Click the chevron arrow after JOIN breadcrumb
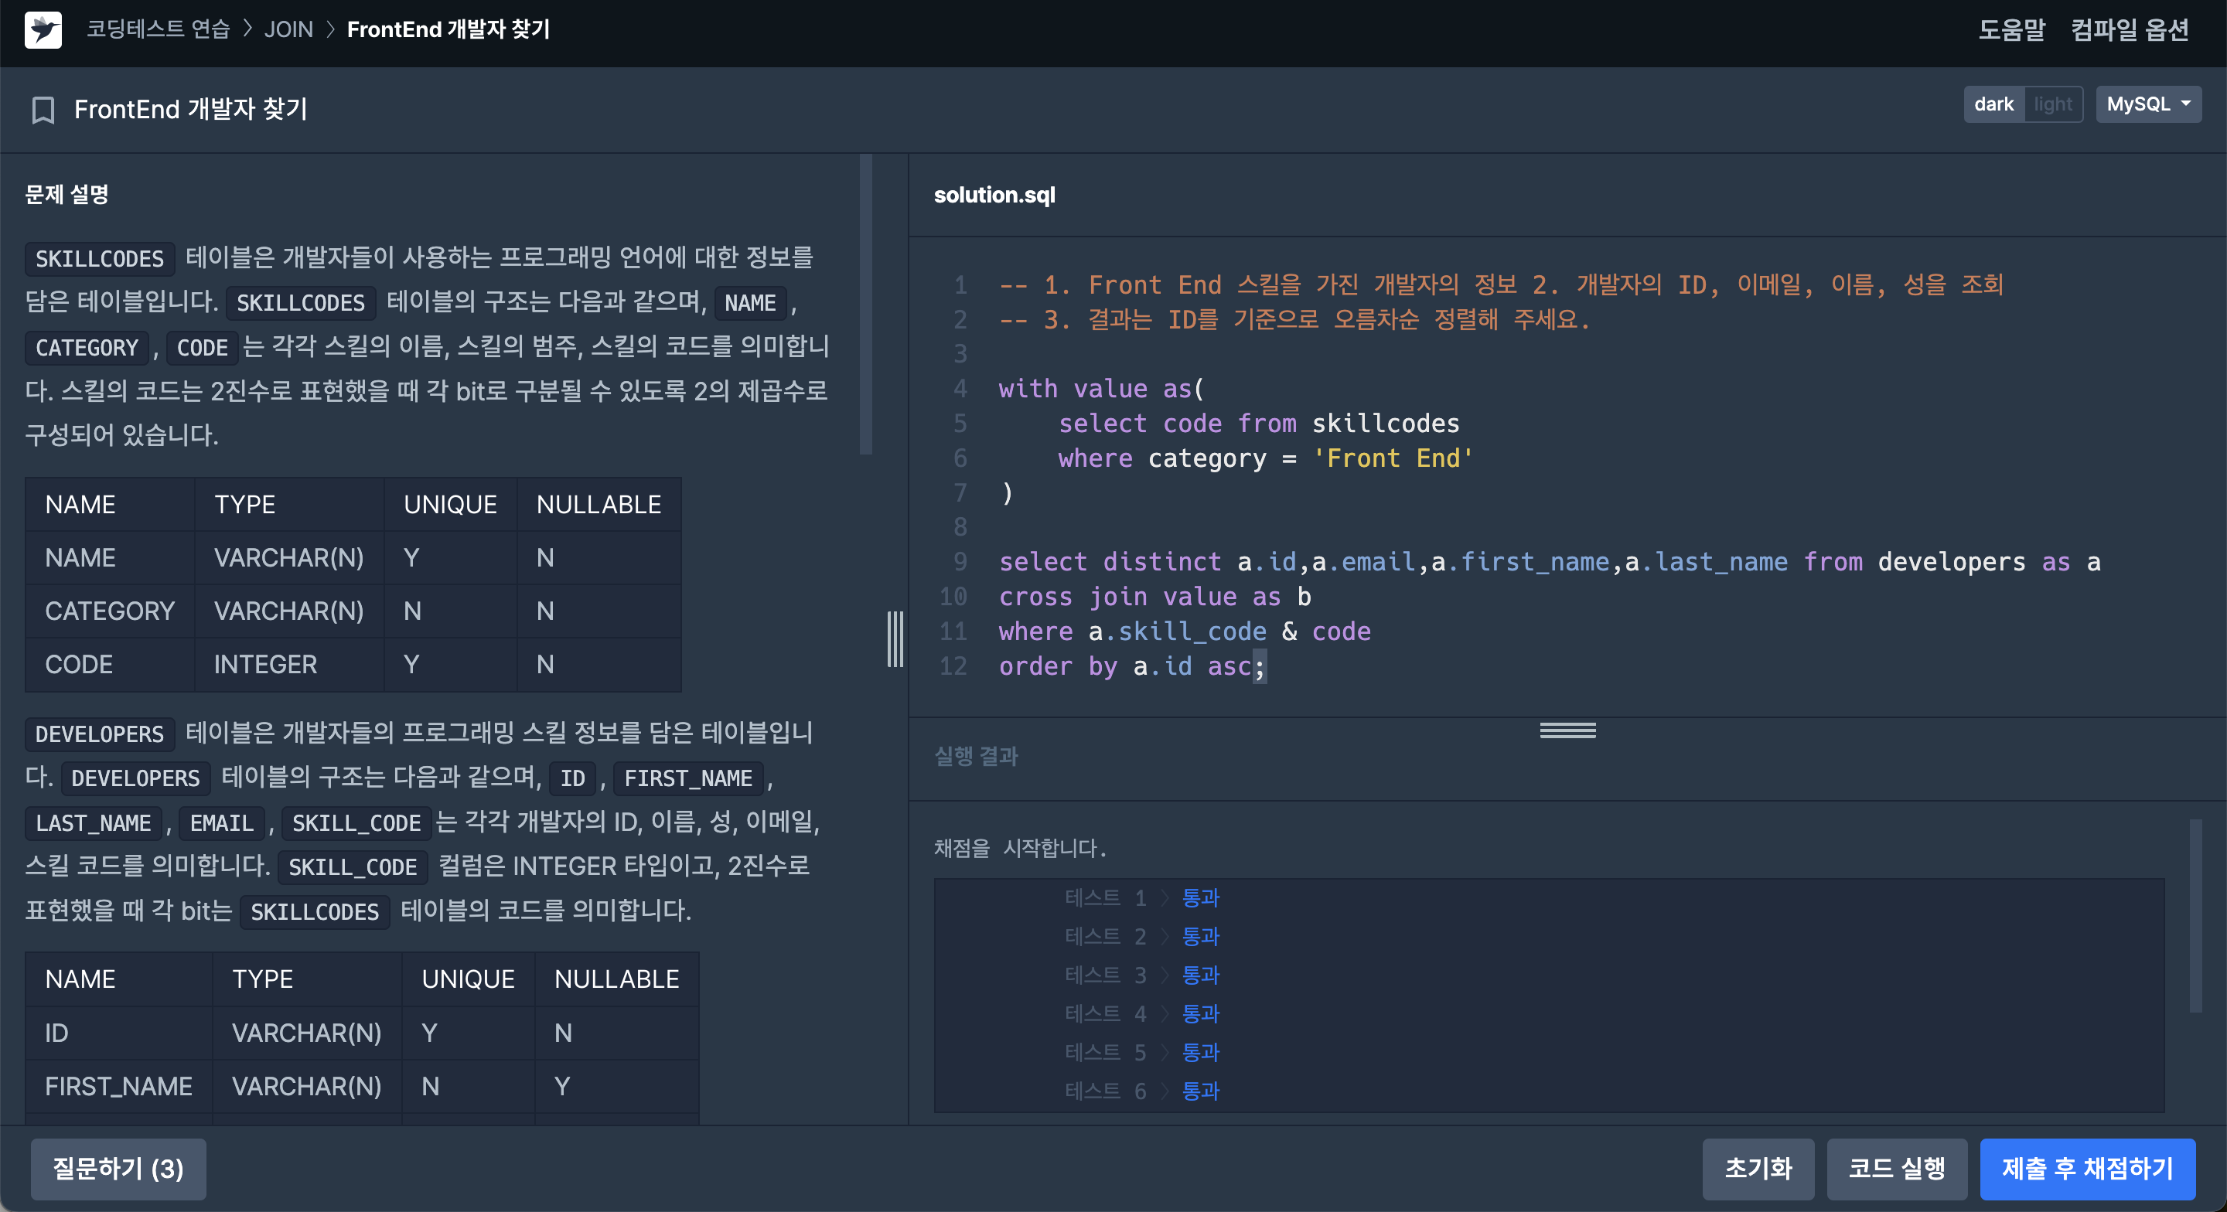 point(330,29)
